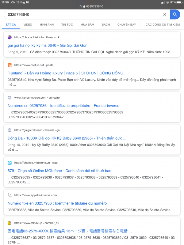Open CÁC CÔNG CỤ TÌM KIẾM tools
Screen dimensions: 184x245
point(163,24)
